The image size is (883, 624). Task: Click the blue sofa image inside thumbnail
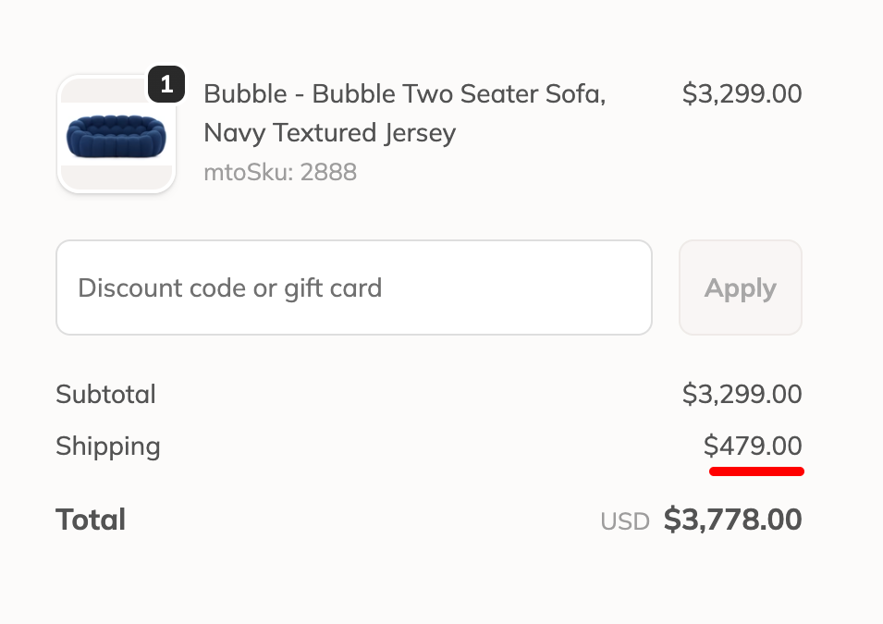117,137
